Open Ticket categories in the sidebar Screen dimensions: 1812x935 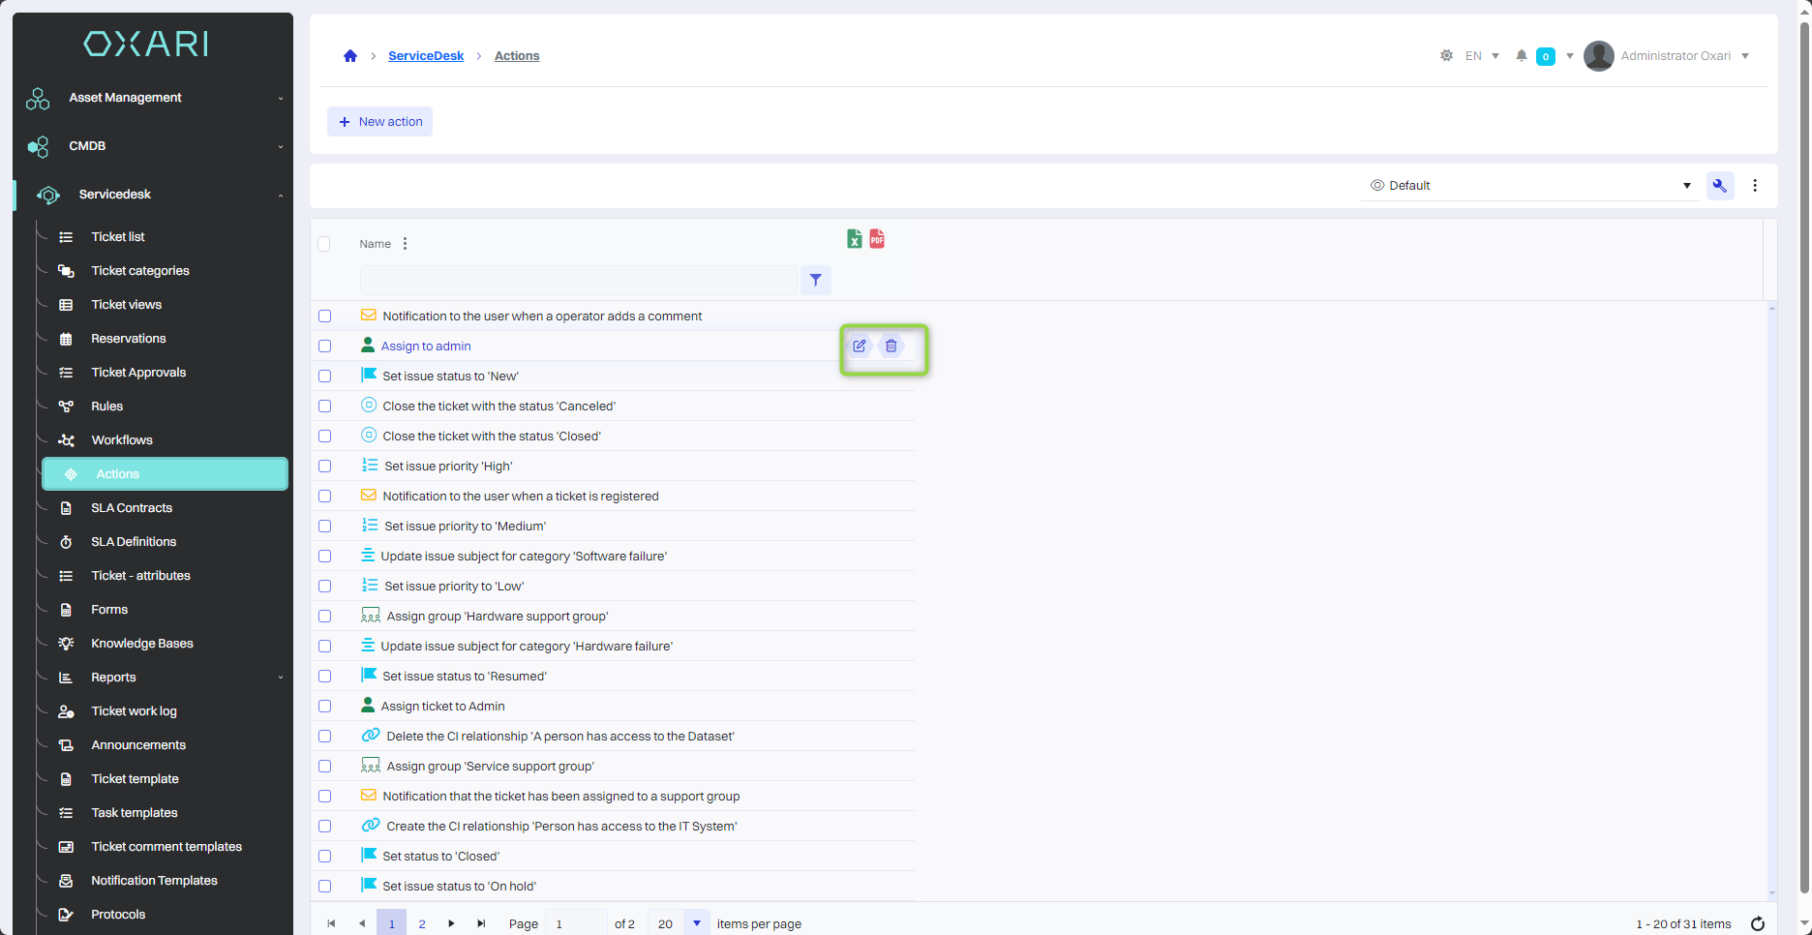click(x=140, y=271)
